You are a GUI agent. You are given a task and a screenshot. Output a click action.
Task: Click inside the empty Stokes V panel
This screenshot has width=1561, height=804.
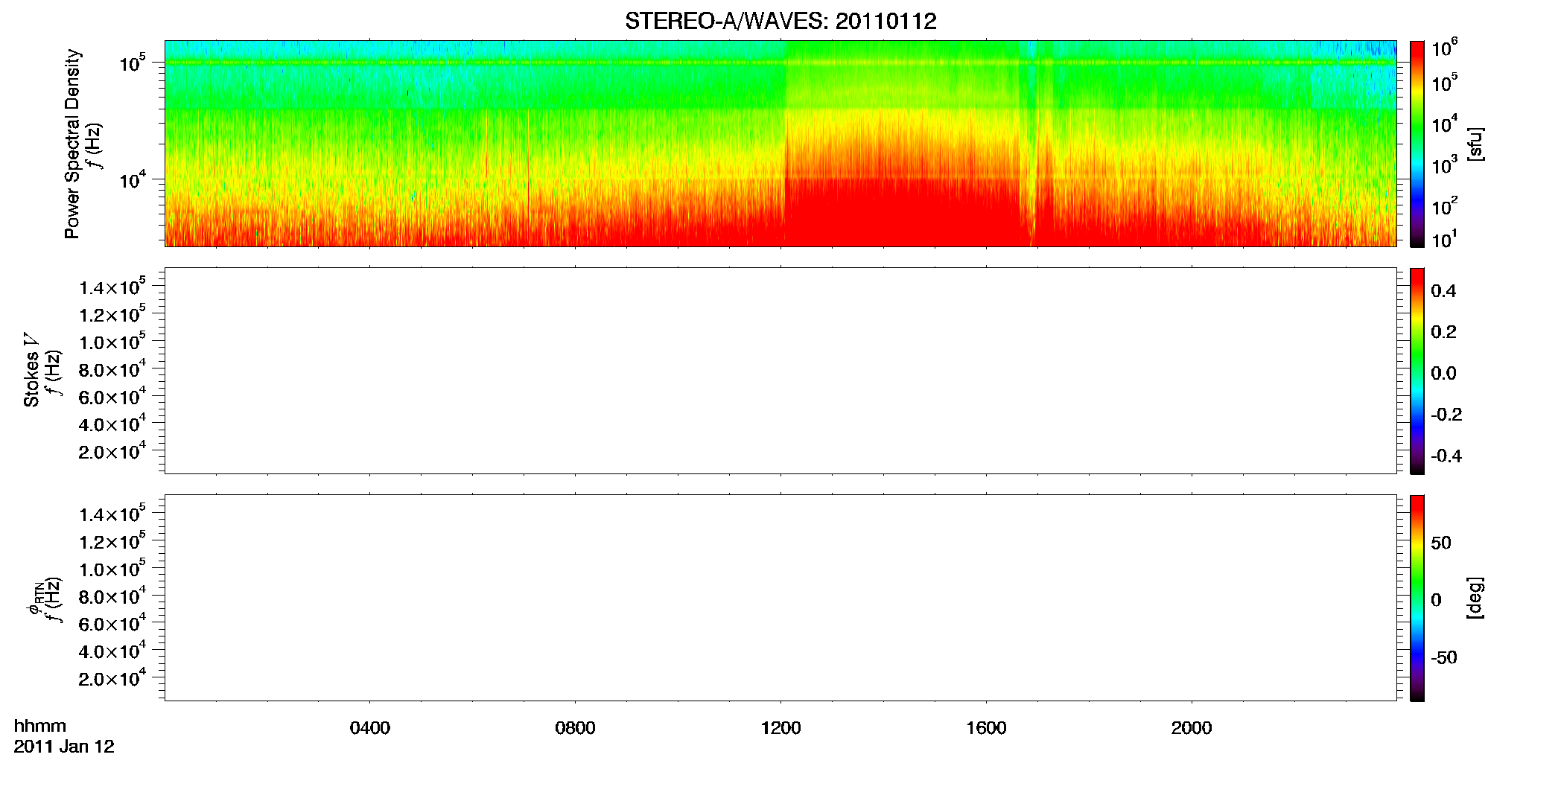click(780, 371)
